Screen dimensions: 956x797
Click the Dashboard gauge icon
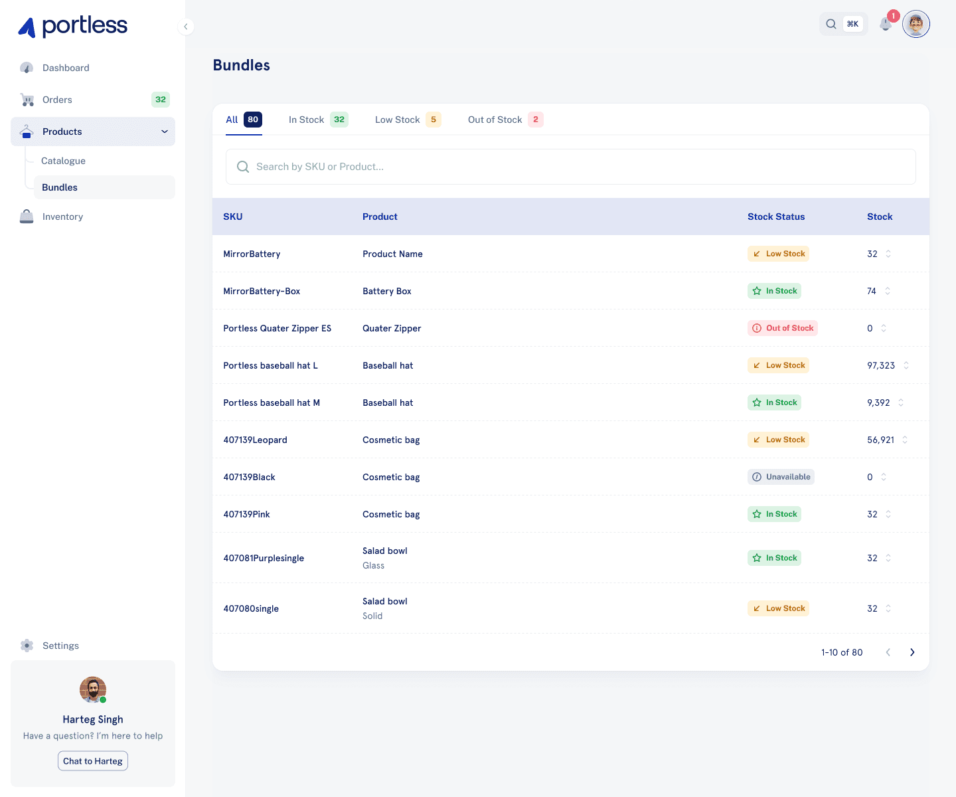[x=27, y=68]
